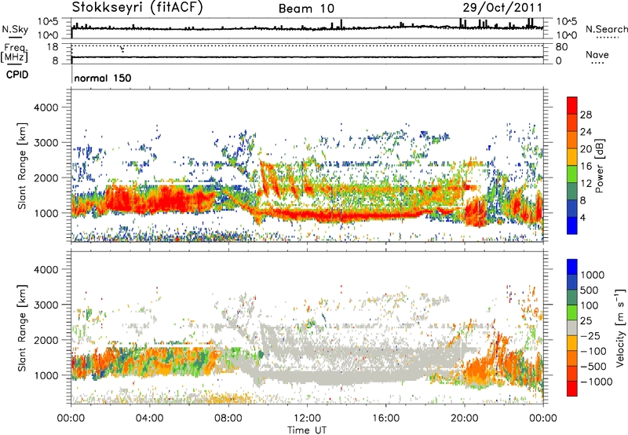Click the Freq. [MHz] axis label
Viewport: 628px width, 435px height.
click(x=14, y=53)
